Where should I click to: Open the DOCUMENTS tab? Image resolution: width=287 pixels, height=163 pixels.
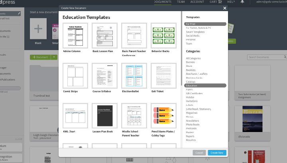(x=163, y=2)
